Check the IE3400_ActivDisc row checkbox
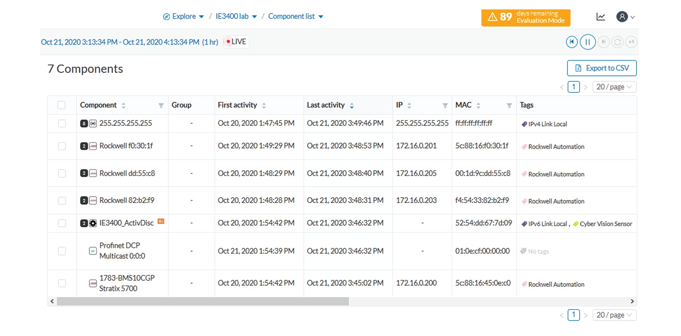 pos(62,223)
